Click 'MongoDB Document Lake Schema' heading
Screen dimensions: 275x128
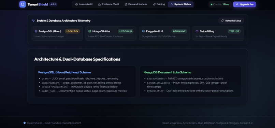click(x=167, y=72)
